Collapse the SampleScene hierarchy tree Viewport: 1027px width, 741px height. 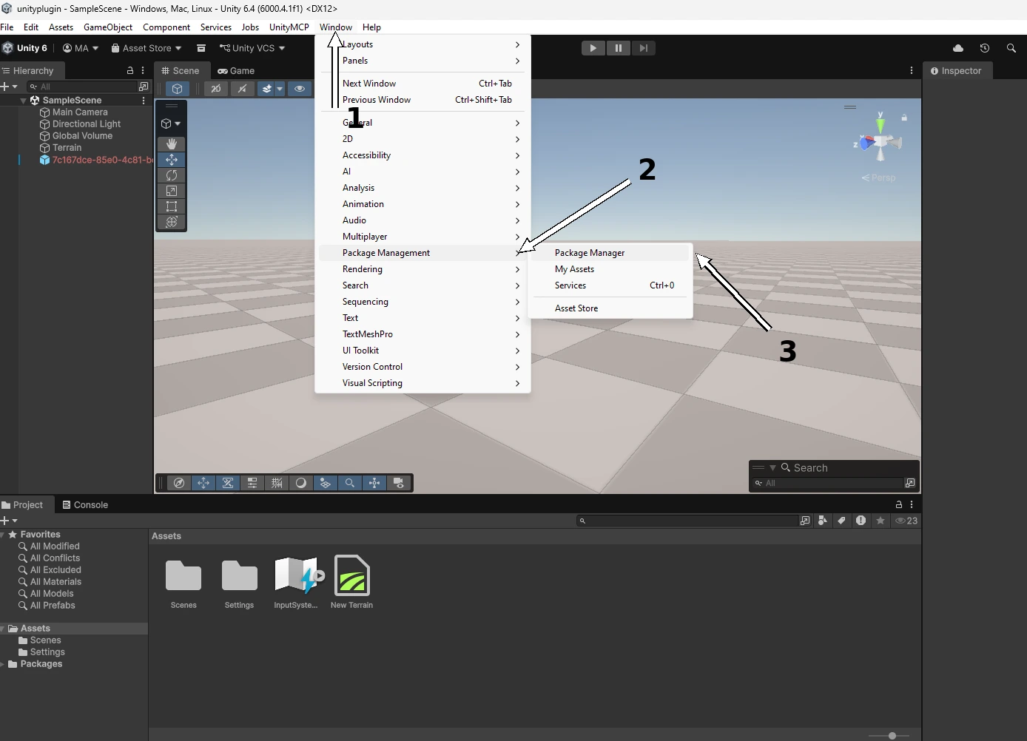[24, 100]
